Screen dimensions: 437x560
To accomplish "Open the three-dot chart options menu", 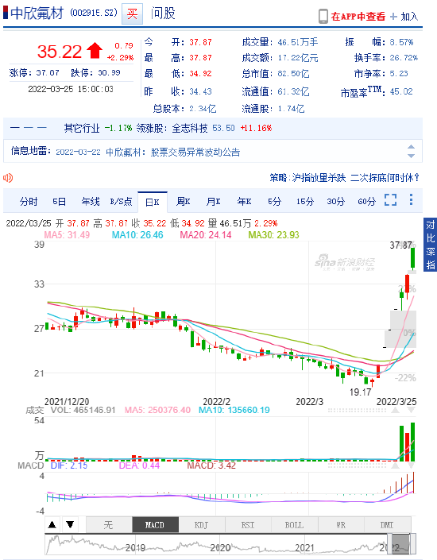I will pyautogui.click(x=412, y=199).
